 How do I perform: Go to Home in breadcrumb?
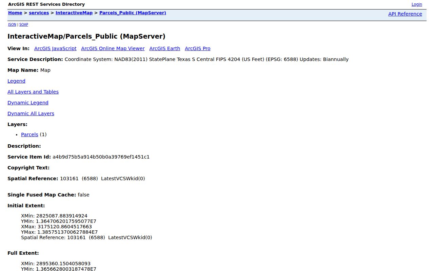pyautogui.click(x=15, y=13)
